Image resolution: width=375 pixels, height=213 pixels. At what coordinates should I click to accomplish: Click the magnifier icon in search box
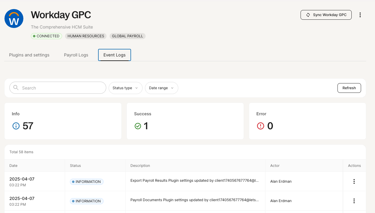click(16, 88)
